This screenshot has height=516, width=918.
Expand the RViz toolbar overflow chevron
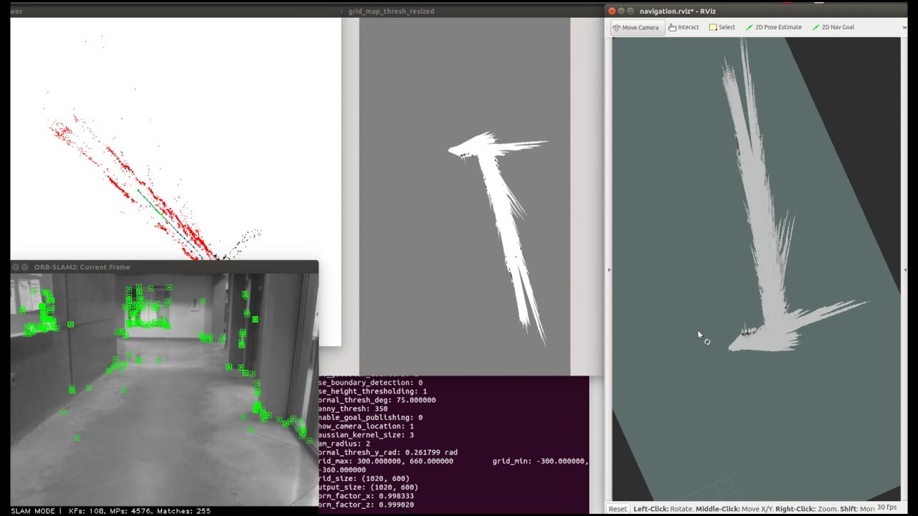pos(904,27)
